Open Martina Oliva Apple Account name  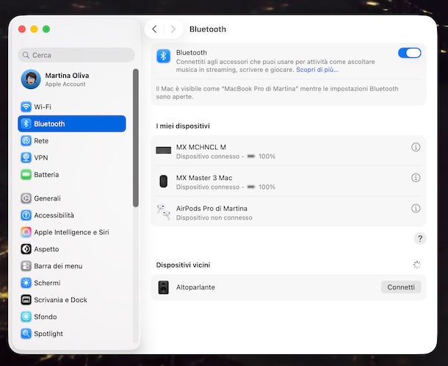(x=67, y=76)
